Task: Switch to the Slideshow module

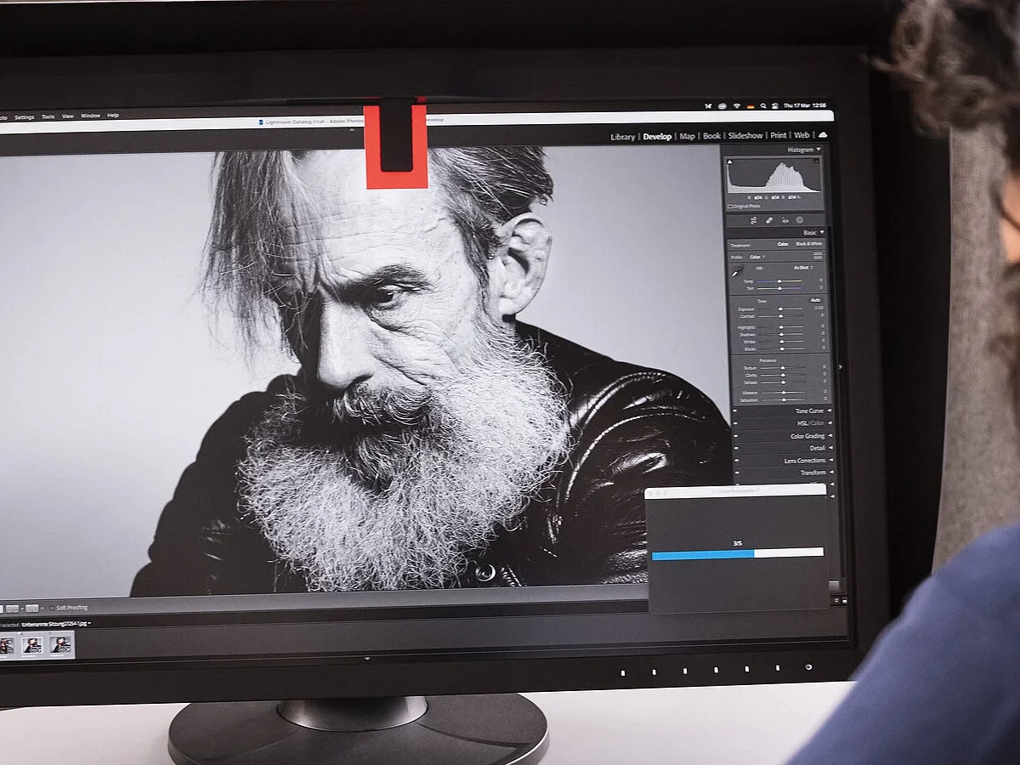Action: coord(745,136)
